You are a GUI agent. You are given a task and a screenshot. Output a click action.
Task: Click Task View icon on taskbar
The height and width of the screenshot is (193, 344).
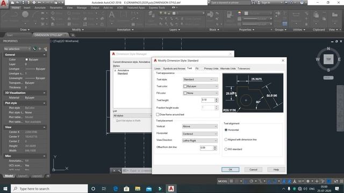click(x=104, y=189)
